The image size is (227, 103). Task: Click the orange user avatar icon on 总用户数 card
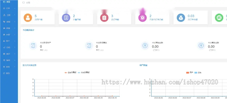(x=28, y=18)
